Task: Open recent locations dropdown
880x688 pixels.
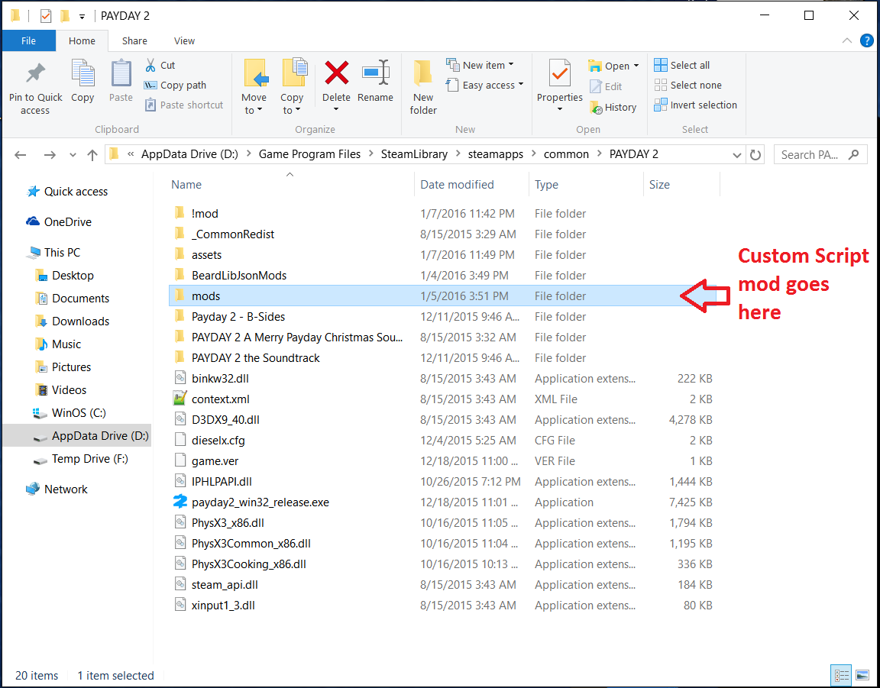Action: point(73,156)
